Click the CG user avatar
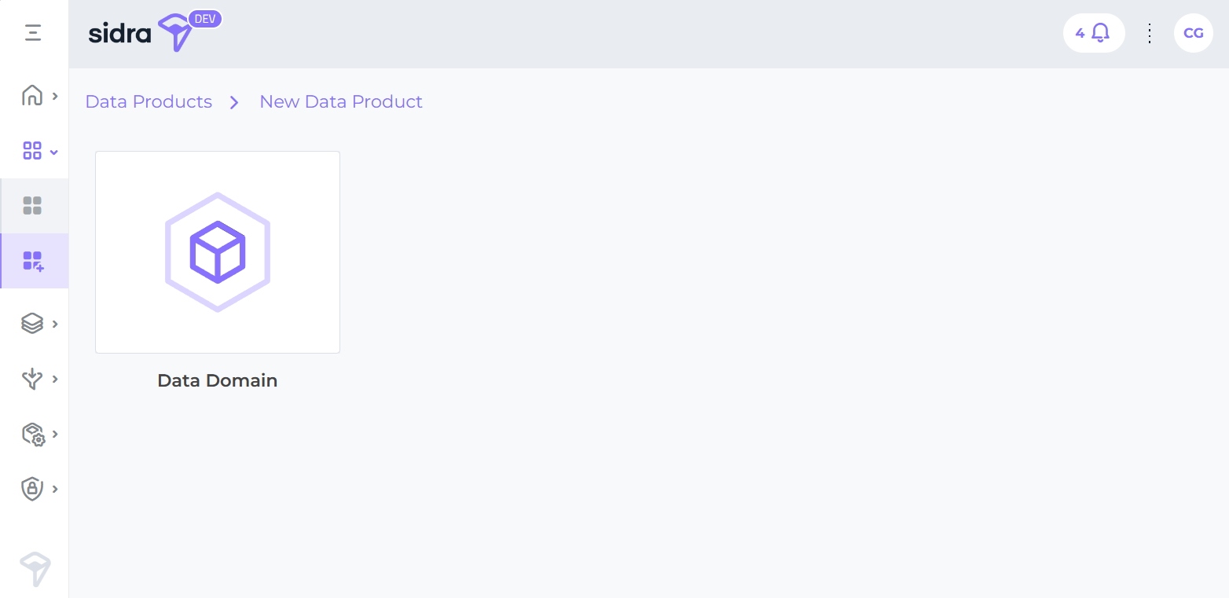Viewport: 1229px width, 598px height. (1193, 33)
